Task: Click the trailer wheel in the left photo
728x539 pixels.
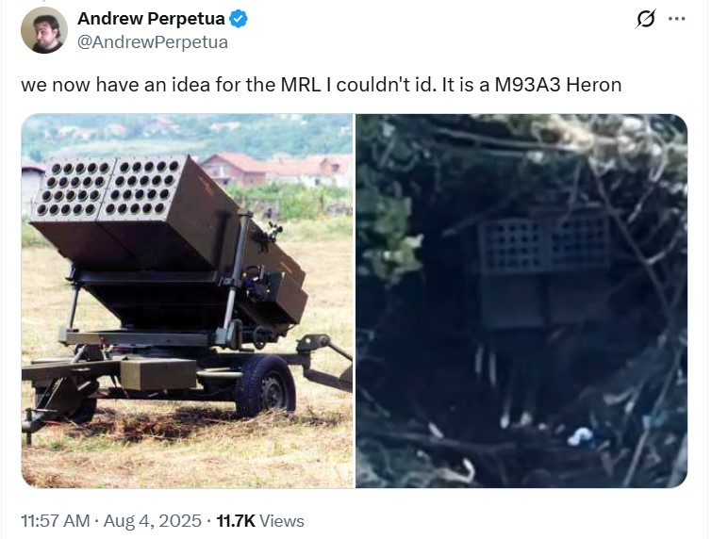Action: pyautogui.click(x=265, y=385)
